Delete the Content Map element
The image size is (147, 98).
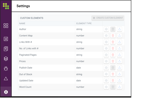[113, 36]
